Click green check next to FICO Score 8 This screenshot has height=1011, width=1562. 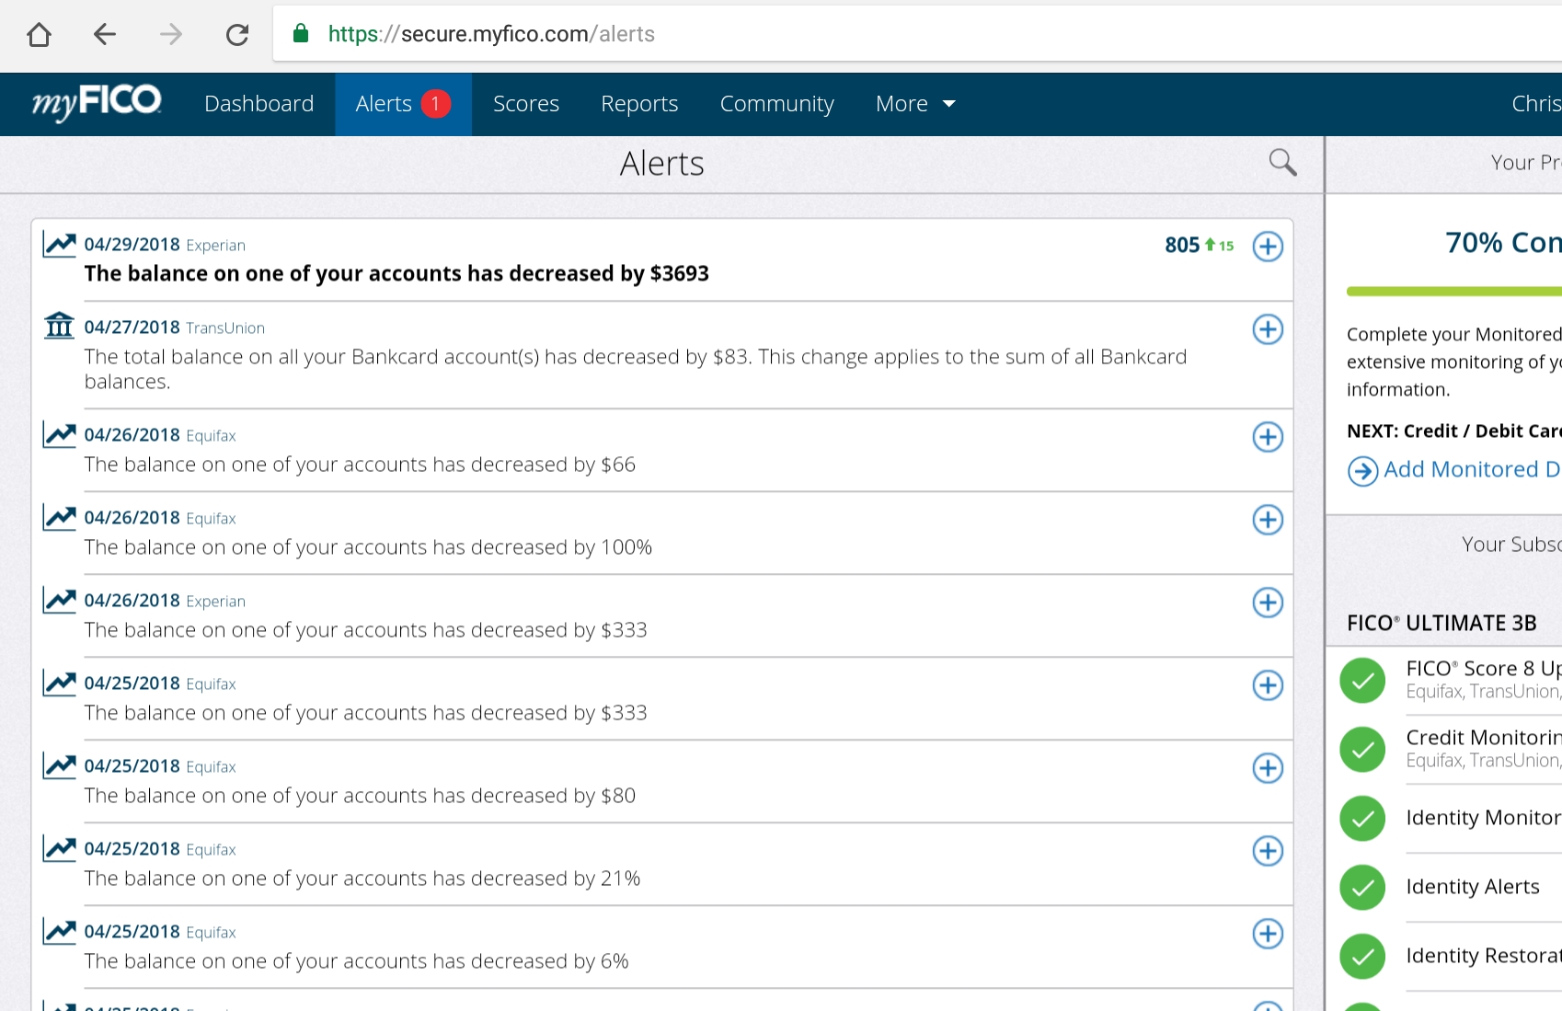pos(1362,681)
